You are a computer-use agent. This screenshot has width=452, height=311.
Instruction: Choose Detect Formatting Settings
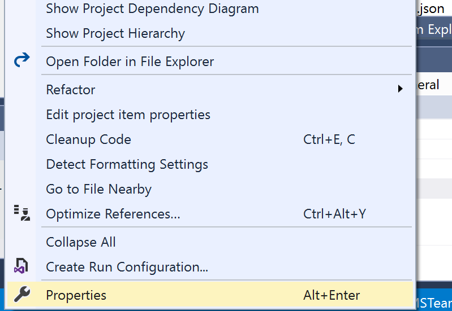[x=127, y=164]
